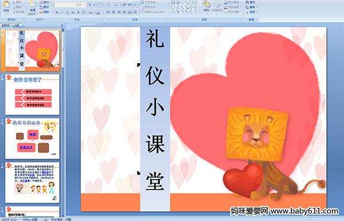Select slide 2 thumbnail 老师您辛苦了
Viewport: 344px width, 221px height.
click(32, 94)
